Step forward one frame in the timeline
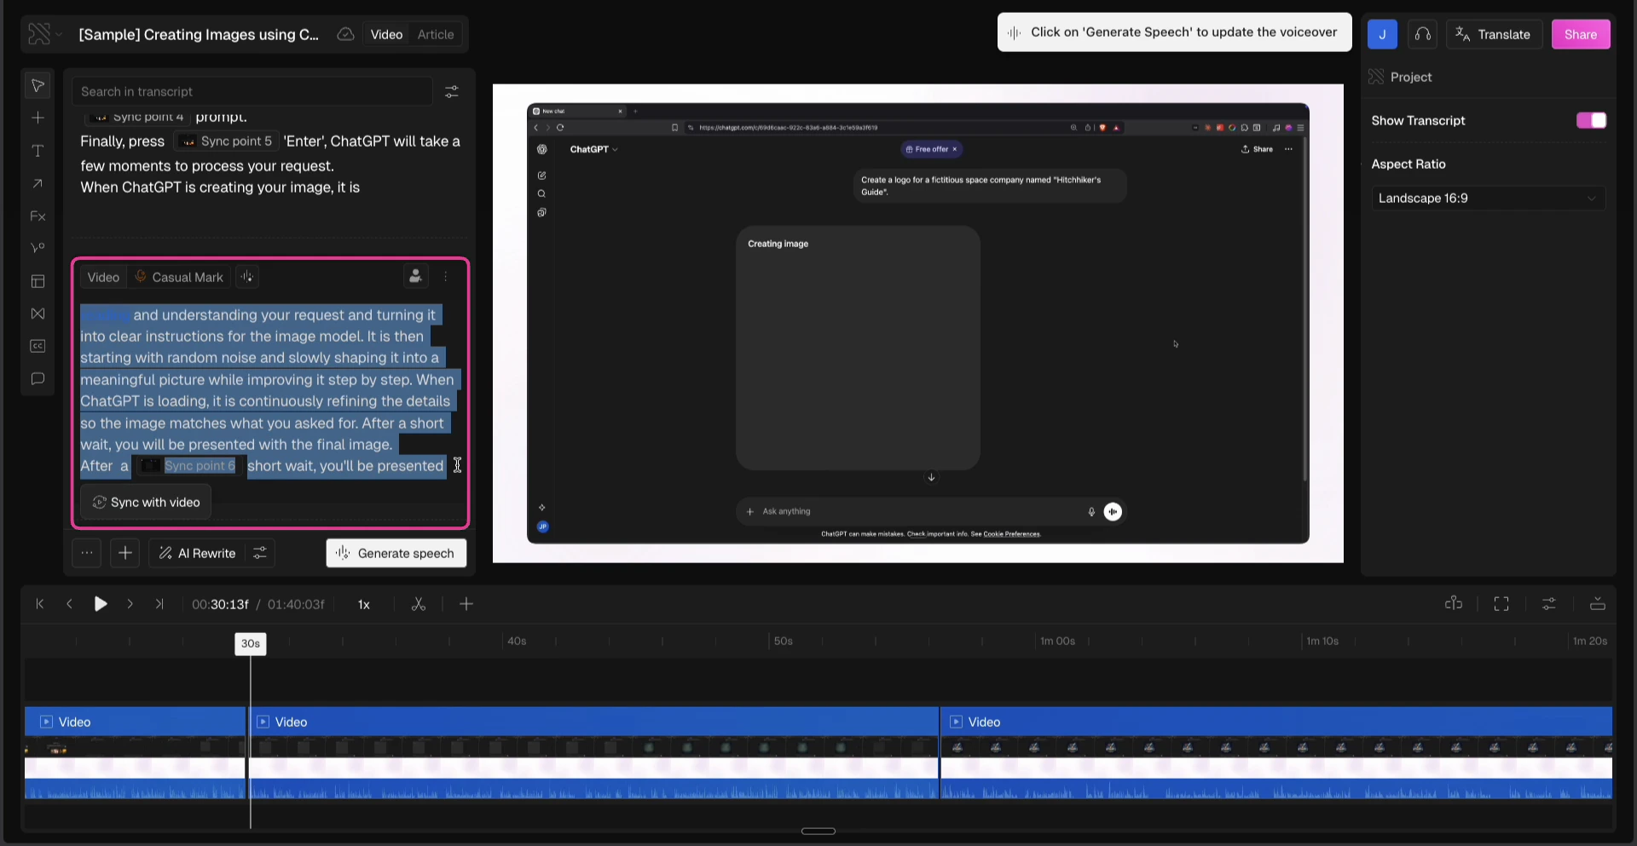The height and width of the screenshot is (846, 1637). click(130, 604)
